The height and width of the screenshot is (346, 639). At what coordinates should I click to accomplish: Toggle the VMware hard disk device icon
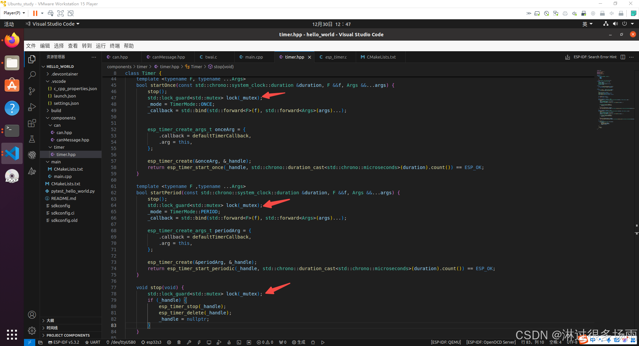(537, 13)
